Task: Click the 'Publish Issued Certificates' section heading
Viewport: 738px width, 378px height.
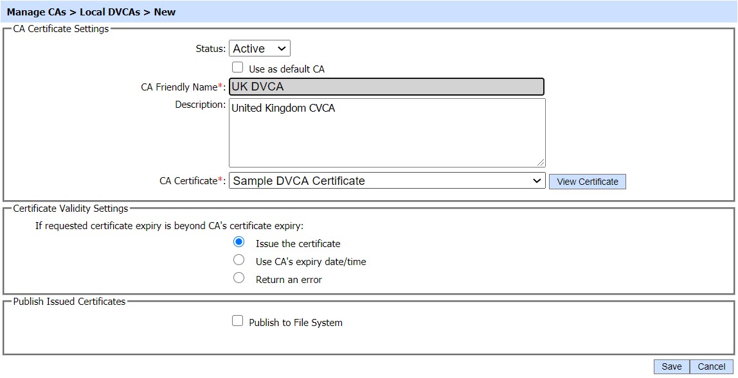Action: coord(69,302)
